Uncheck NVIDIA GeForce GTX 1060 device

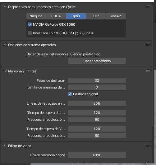pyautogui.click(x=30, y=24)
